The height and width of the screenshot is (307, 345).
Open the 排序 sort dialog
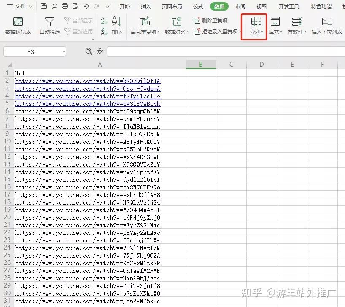pyautogui.click(x=116, y=26)
